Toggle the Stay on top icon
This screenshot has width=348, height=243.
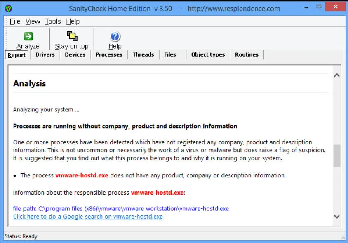72,36
